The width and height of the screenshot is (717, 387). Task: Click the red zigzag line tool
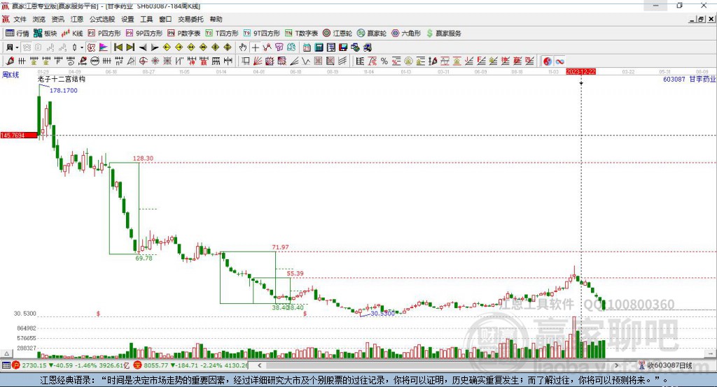[267, 48]
